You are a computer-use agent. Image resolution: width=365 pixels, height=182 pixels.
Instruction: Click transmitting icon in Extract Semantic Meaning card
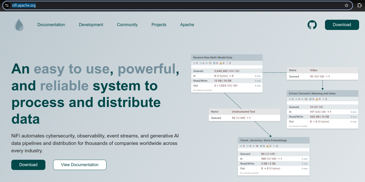coord(290,99)
